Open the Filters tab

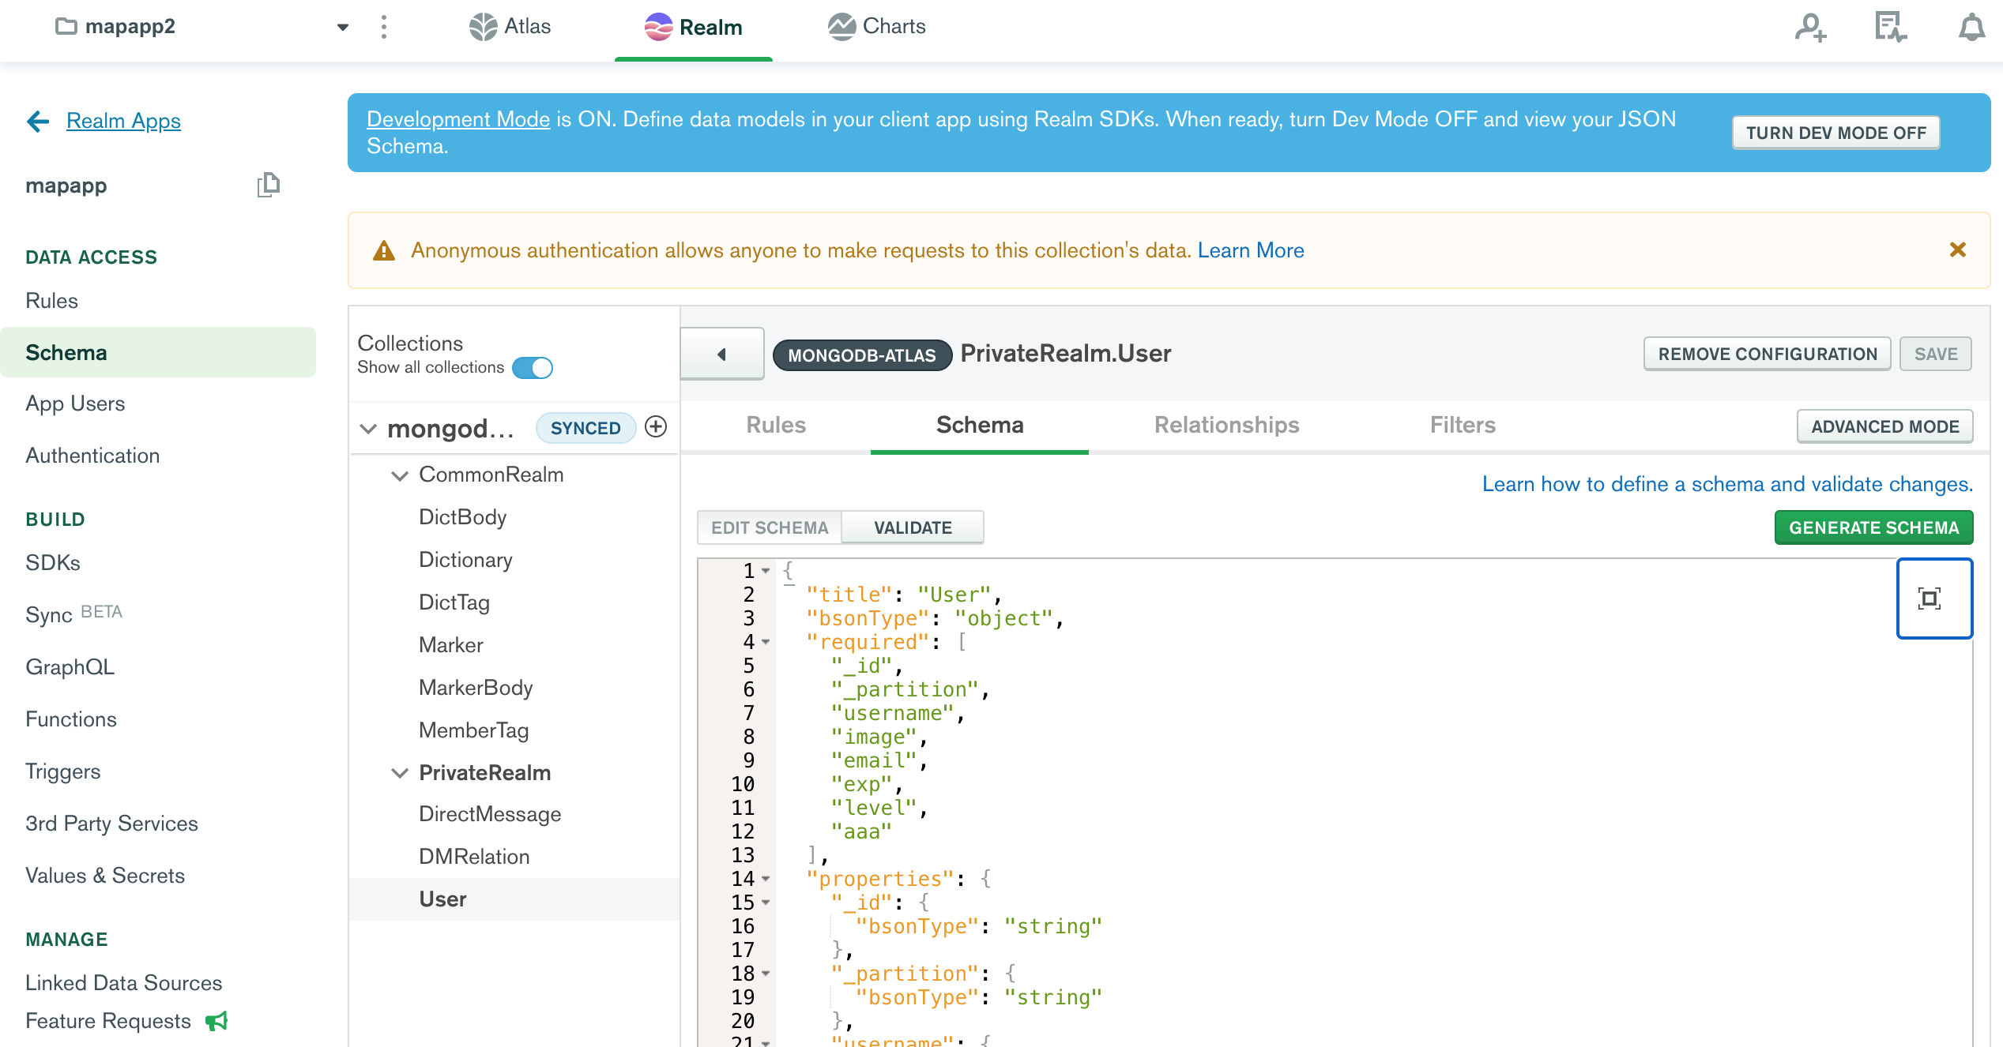pyautogui.click(x=1462, y=424)
